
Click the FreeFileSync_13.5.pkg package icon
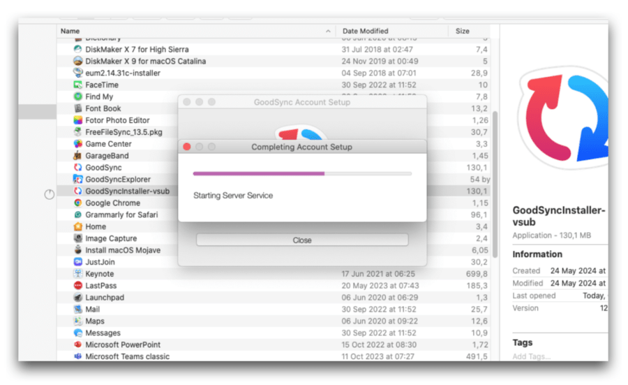[77, 132]
